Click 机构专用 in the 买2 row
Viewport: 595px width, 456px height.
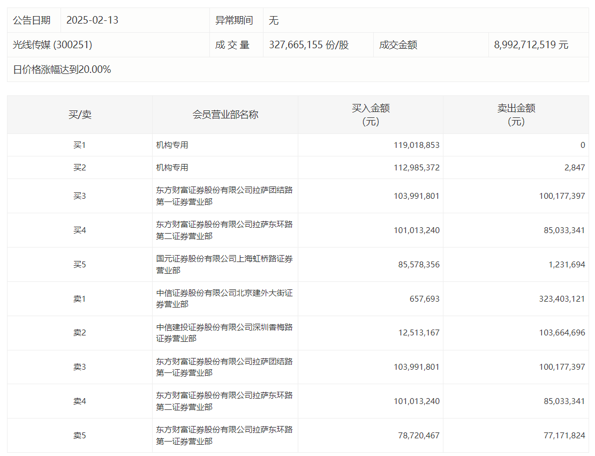pos(172,167)
